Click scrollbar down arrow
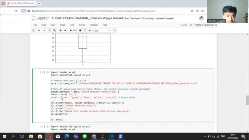Screen dimensions: 249x140 click(x=247, y=131)
